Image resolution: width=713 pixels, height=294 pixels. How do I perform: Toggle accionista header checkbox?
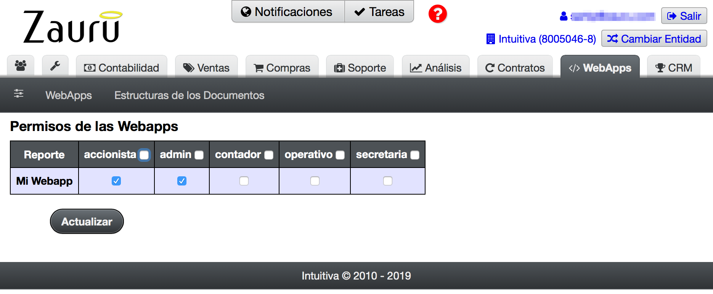144,155
